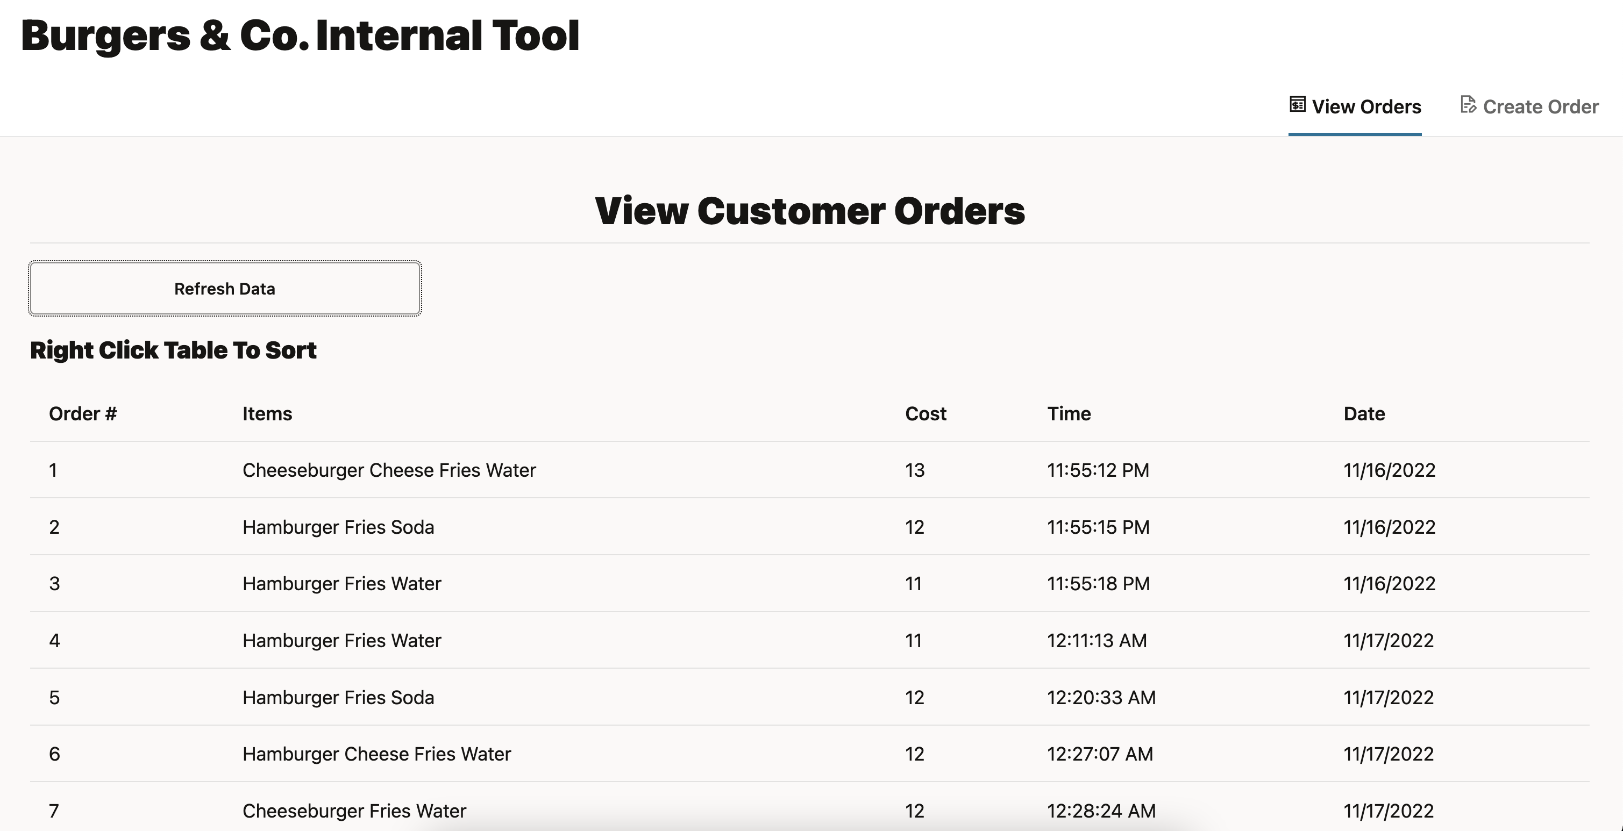Click Hamburger Fries Soda in order 5
Viewport: 1623px width, 831px height.
click(338, 698)
